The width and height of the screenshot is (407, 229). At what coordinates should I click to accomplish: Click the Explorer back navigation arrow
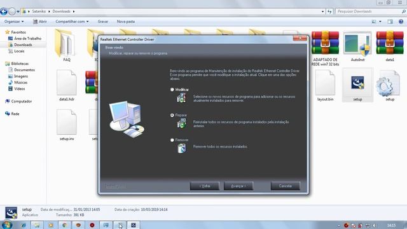(4, 11)
